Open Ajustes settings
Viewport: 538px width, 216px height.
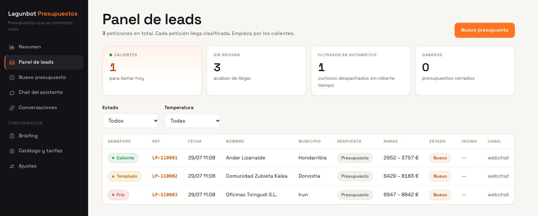(44, 166)
